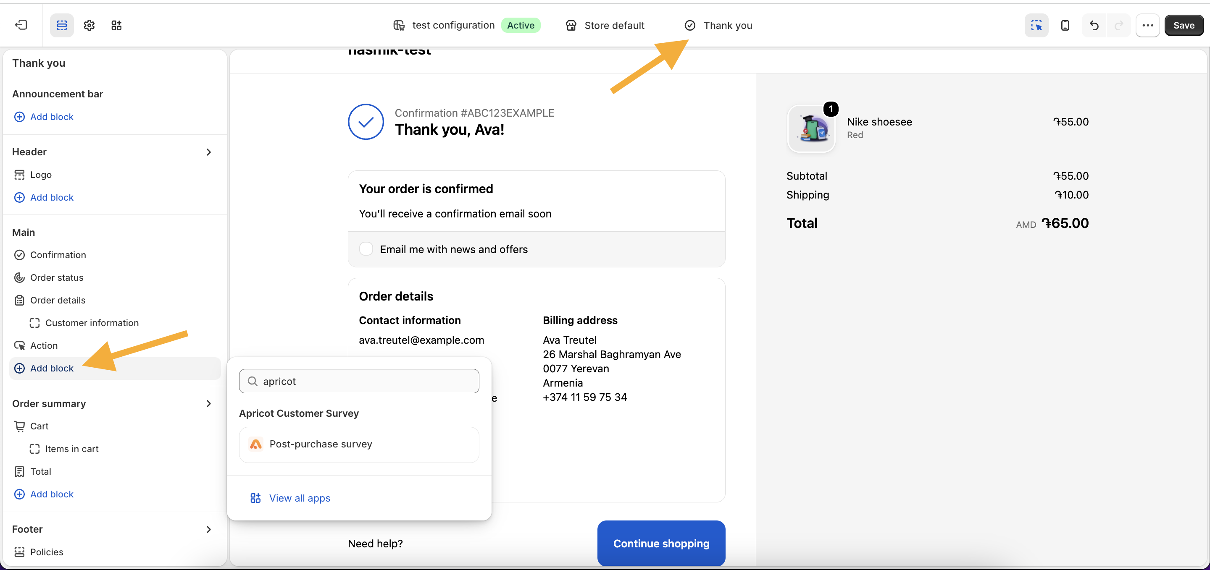1210x570 pixels.
Task: Select the Customer information block
Action: point(84,323)
